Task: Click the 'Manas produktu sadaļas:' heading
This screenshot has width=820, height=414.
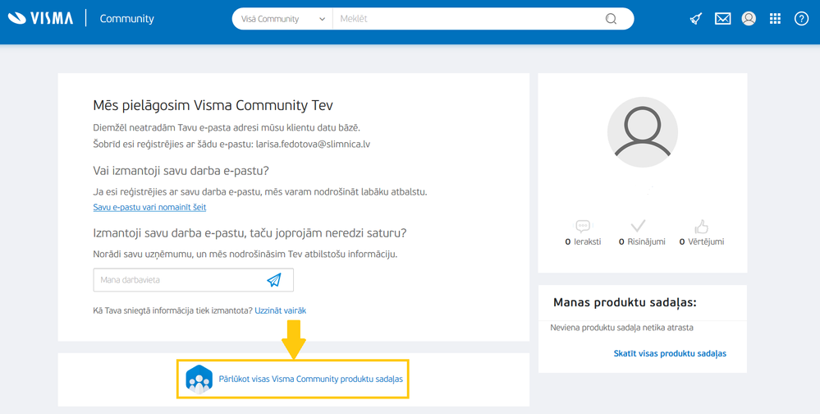Action: 625,302
